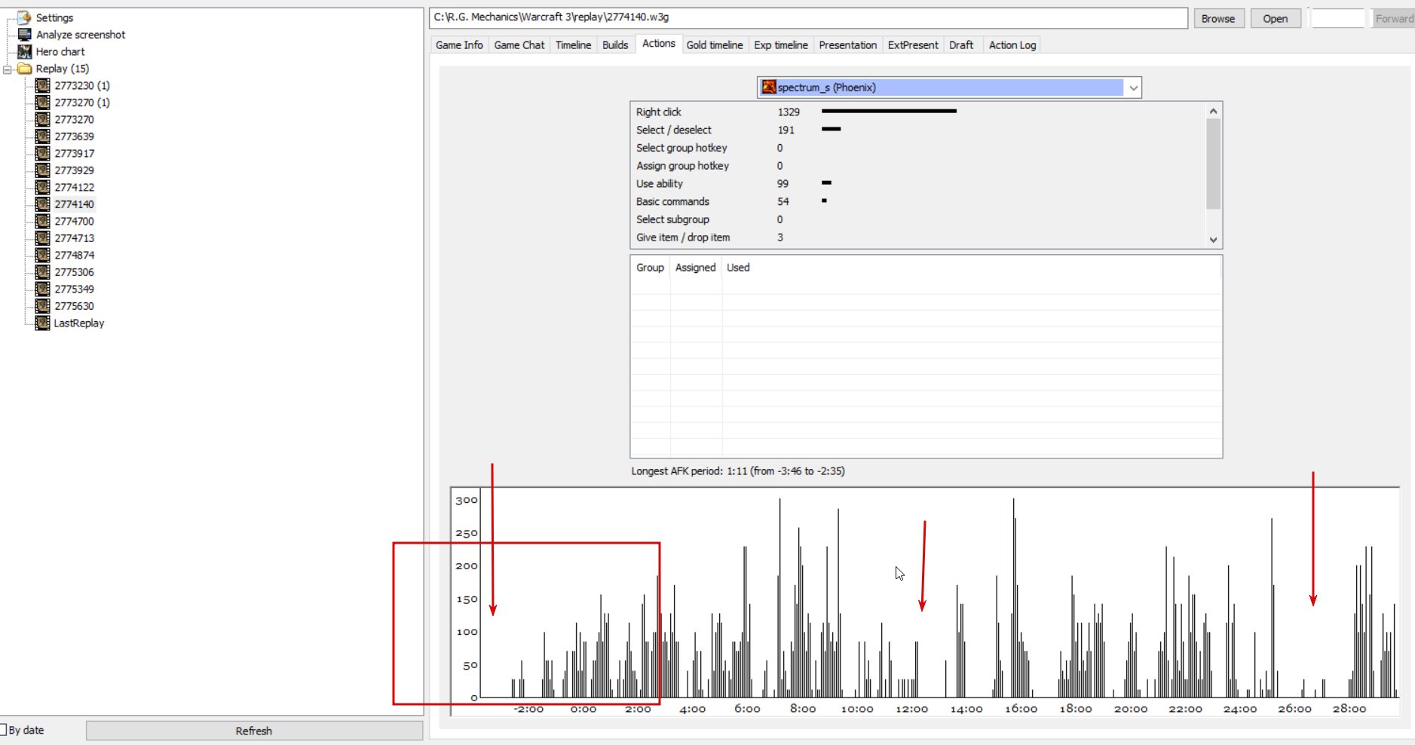Click the 8:00 label on the chart axis
This screenshot has height=745, width=1415.
tap(803, 709)
